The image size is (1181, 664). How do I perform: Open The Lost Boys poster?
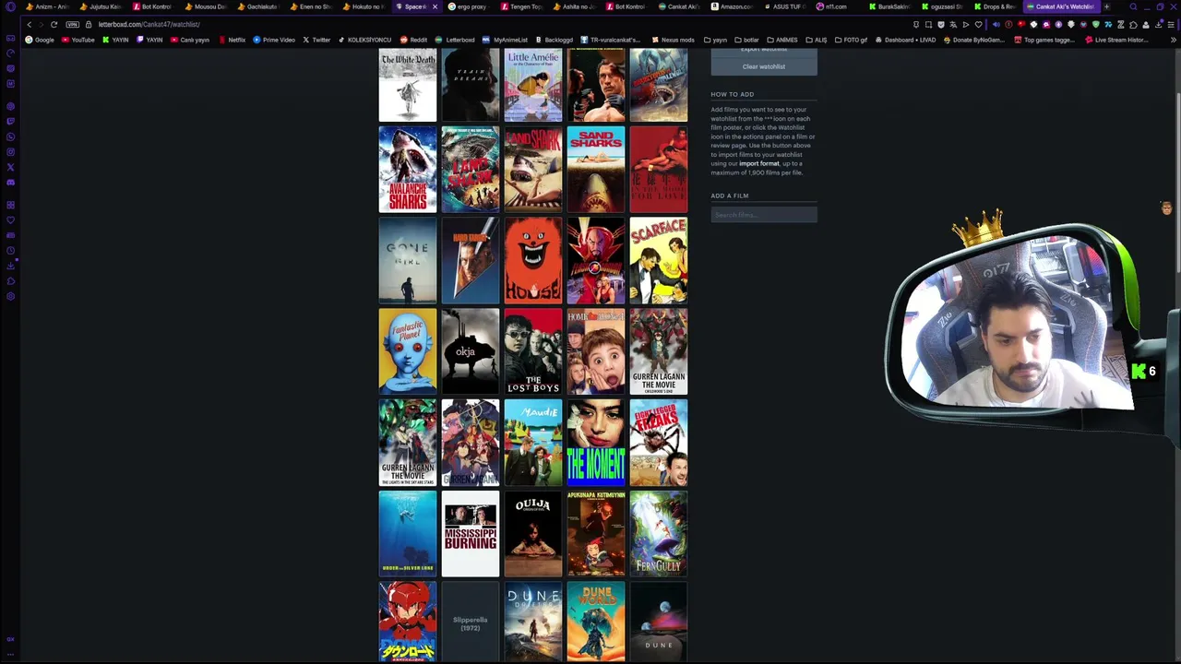point(533,351)
